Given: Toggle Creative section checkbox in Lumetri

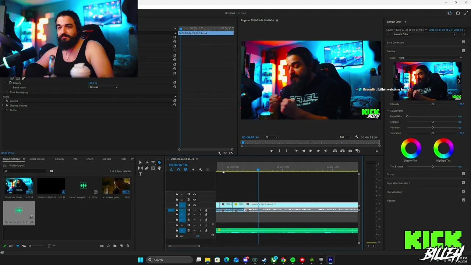Looking at the screenshot, I should click(463, 51).
